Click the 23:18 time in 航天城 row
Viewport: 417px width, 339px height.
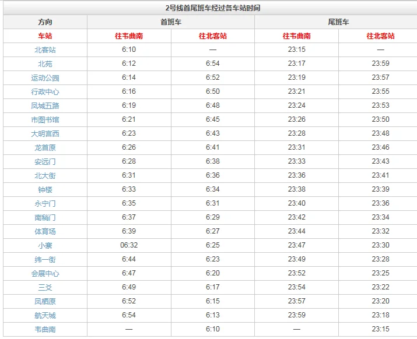[381, 315]
